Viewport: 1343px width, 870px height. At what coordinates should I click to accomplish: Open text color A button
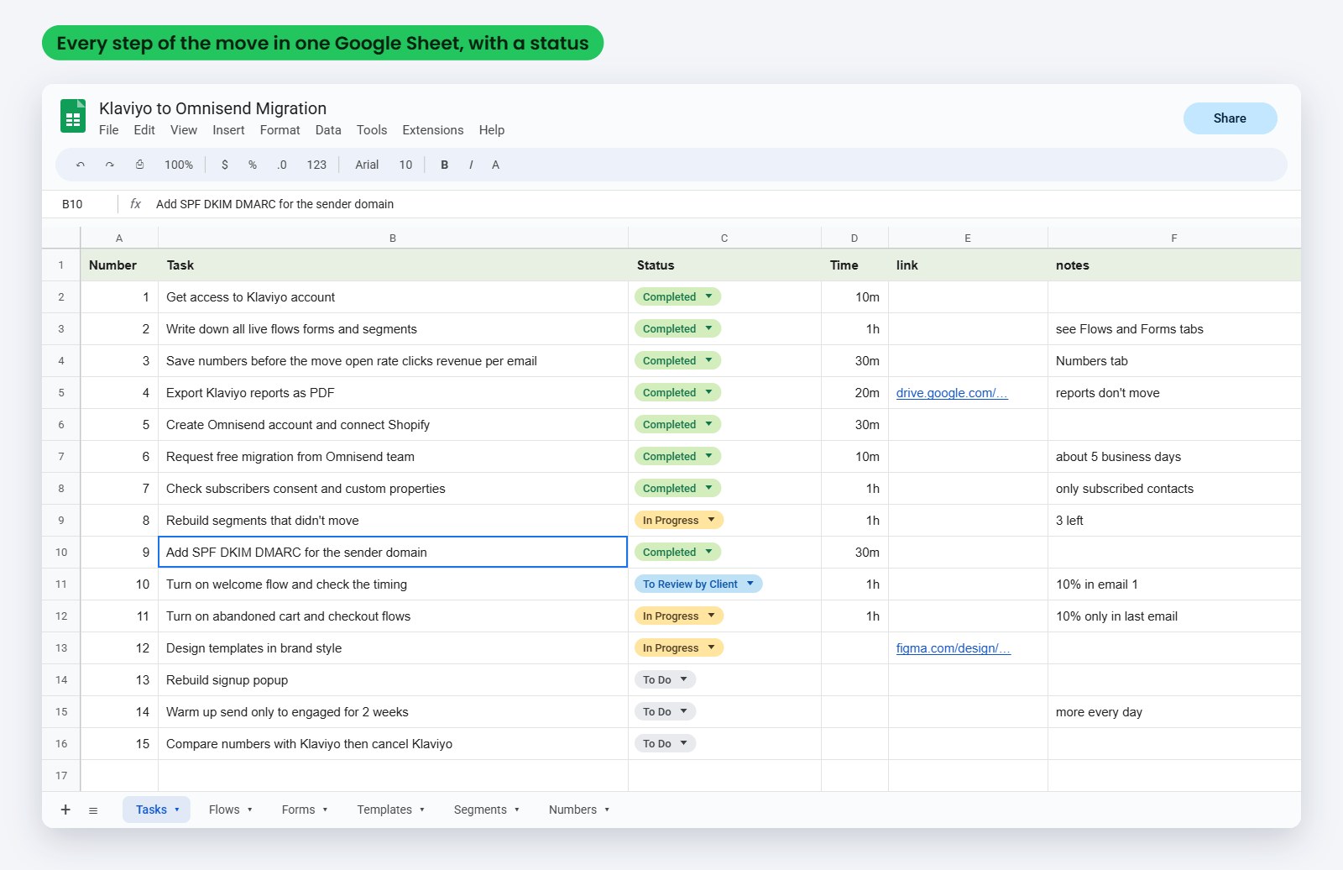(x=496, y=165)
